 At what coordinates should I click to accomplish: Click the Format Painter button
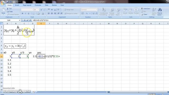pyautogui.click(x=13, y=14)
